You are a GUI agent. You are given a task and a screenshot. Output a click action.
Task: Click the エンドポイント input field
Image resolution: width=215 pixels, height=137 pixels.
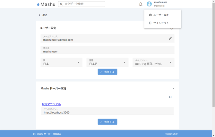[x=107, y=112]
